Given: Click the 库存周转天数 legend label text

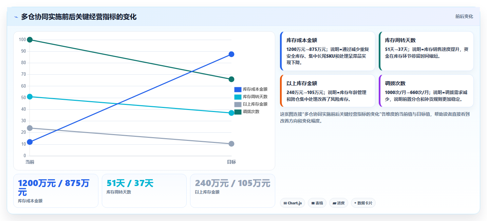Looking at the screenshot, I should pyautogui.click(x=255, y=97).
